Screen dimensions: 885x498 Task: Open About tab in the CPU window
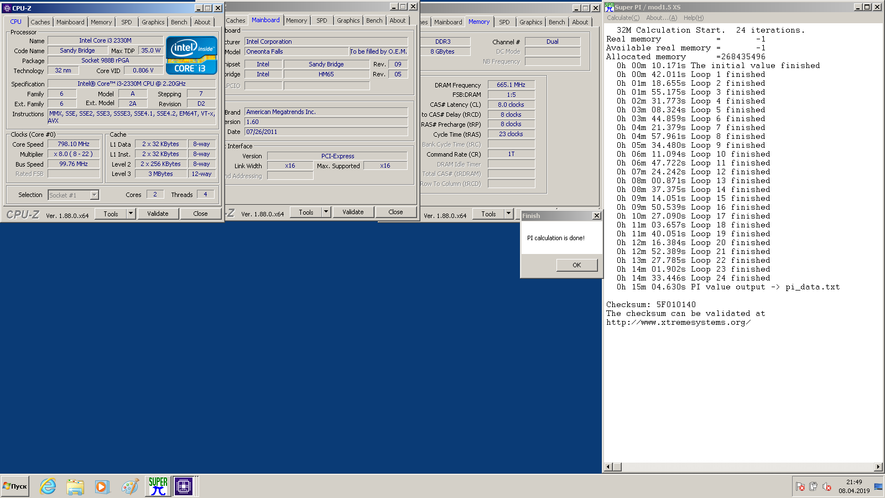pos(202,22)
